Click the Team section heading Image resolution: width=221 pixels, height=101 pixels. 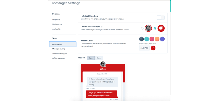(x=55, y=38)
